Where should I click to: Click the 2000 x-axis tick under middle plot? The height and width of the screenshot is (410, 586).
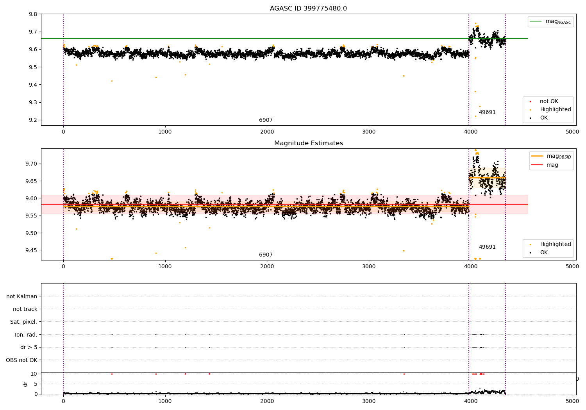267,267
